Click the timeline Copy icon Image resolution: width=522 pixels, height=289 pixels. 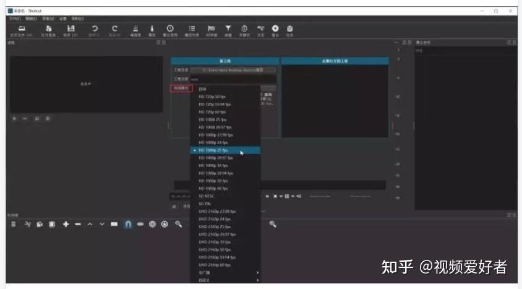coord(40,224)
